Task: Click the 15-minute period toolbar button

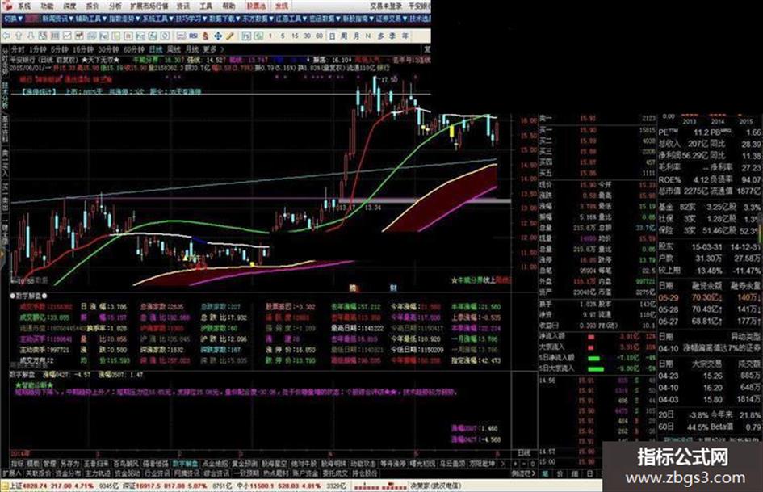Action: (x=295, y=36)
